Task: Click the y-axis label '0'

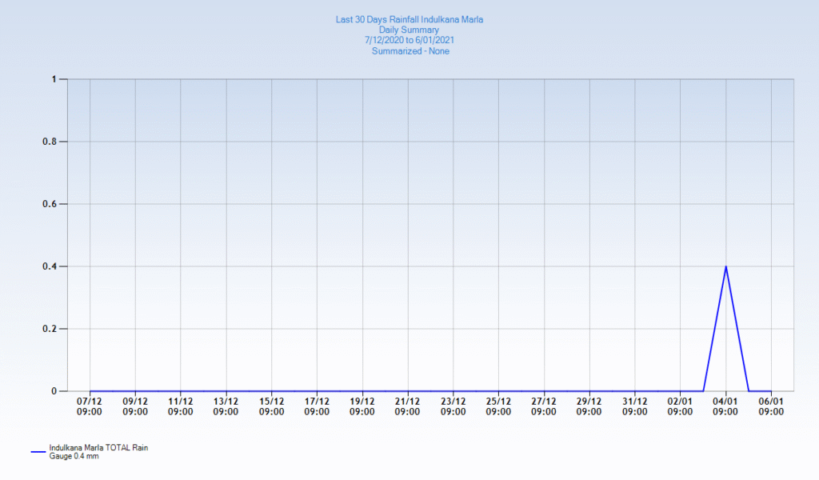Action: point(54,391)
